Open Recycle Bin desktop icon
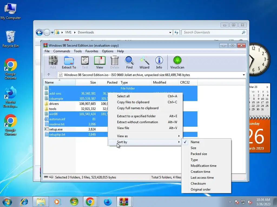 [x=11, y=39]
